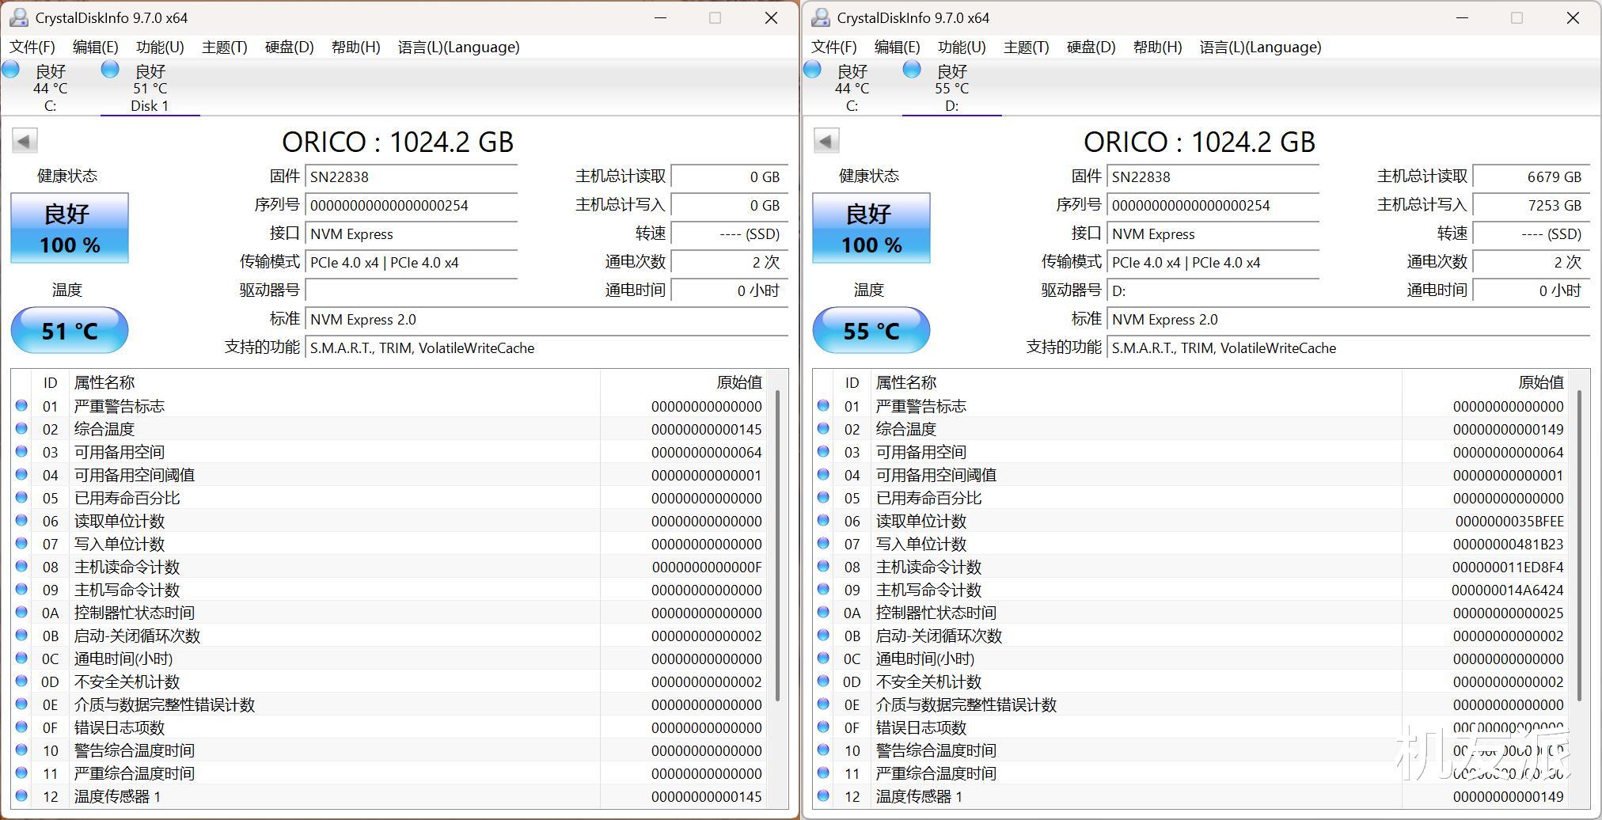
Task: Click the ID column header in right window
Action: coord(852,382)
